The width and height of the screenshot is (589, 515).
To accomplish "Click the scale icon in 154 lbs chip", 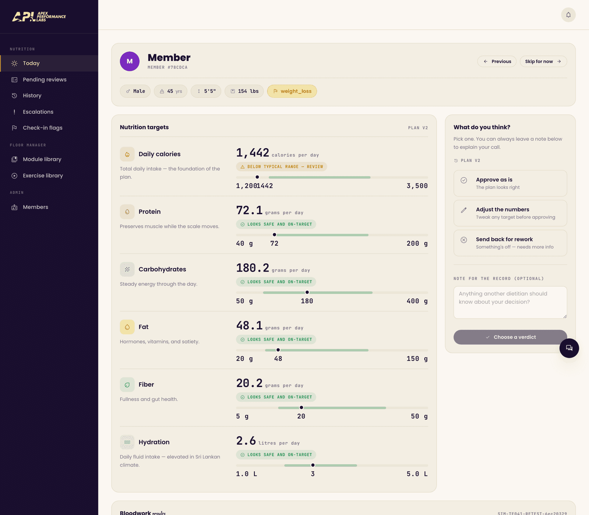I will pyautogui.click(x=233, y=91).
